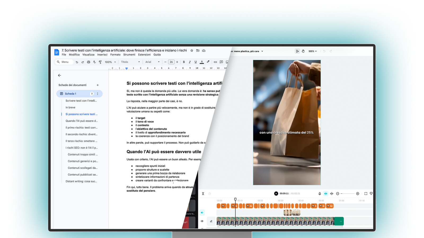Open the Inserisci menu
This screenshot has width=424, height=238.
[102, 55]
